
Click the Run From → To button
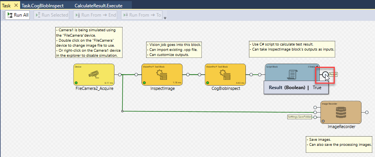[x=142, y=15]
